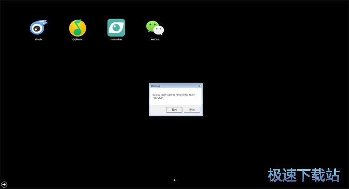Confirm removal with the 是(Y) button
Viewport: 349px width, 189px height.
(x=174, y=109)
